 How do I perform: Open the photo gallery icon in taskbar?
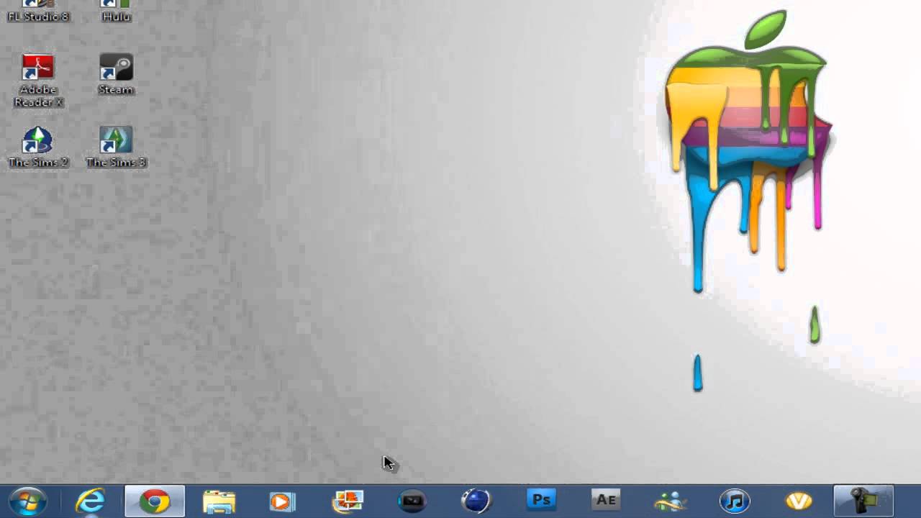348,501
